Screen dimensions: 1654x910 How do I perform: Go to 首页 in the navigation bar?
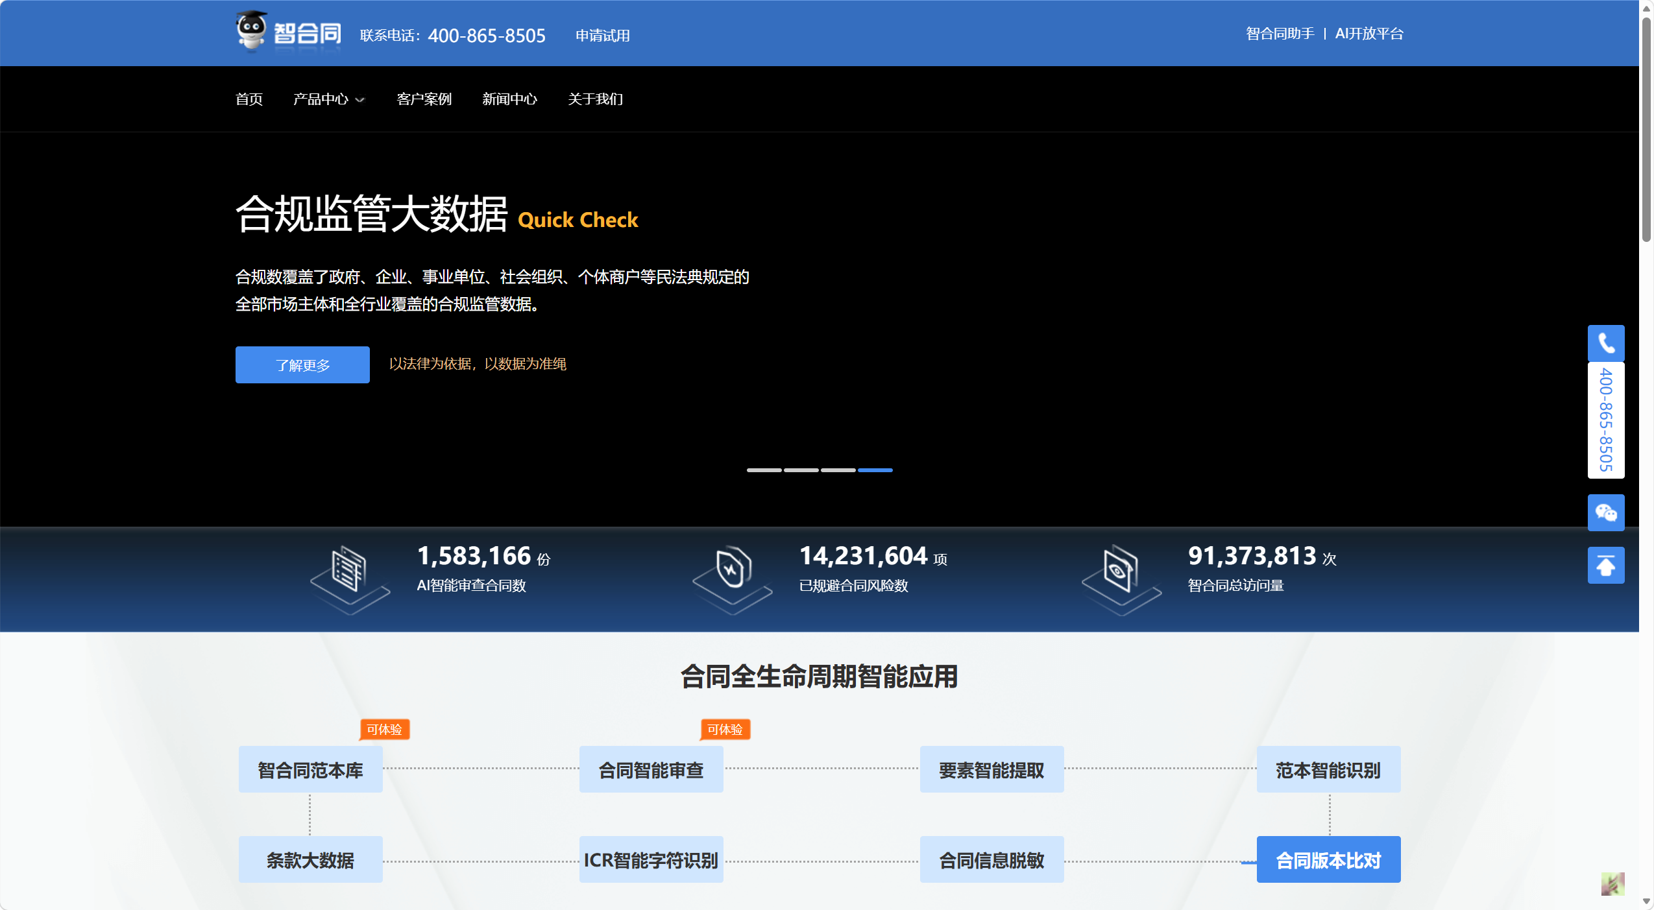pyautogui.click(x=249, y=99)
